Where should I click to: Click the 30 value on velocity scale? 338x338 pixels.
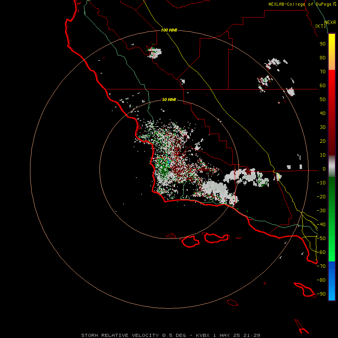point(323,127)
